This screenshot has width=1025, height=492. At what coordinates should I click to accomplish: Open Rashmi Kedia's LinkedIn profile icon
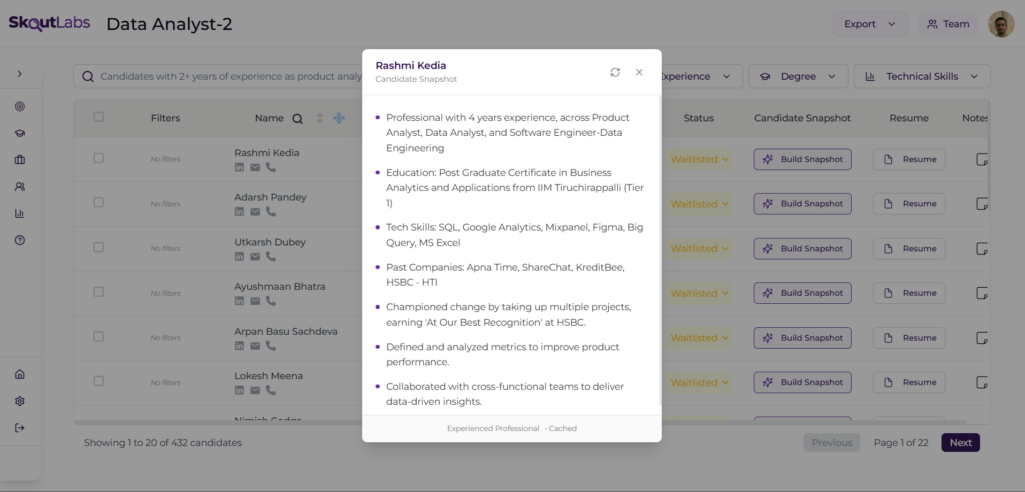point(239,167)
